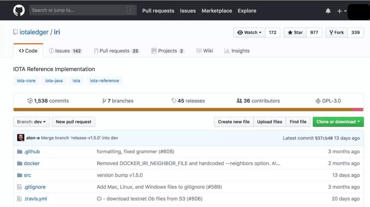Open the alon-e author link
This screenshot has height=207, width=370.
(33, 138)
